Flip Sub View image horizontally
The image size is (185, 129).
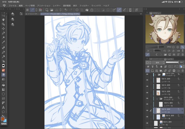(178, 51)
